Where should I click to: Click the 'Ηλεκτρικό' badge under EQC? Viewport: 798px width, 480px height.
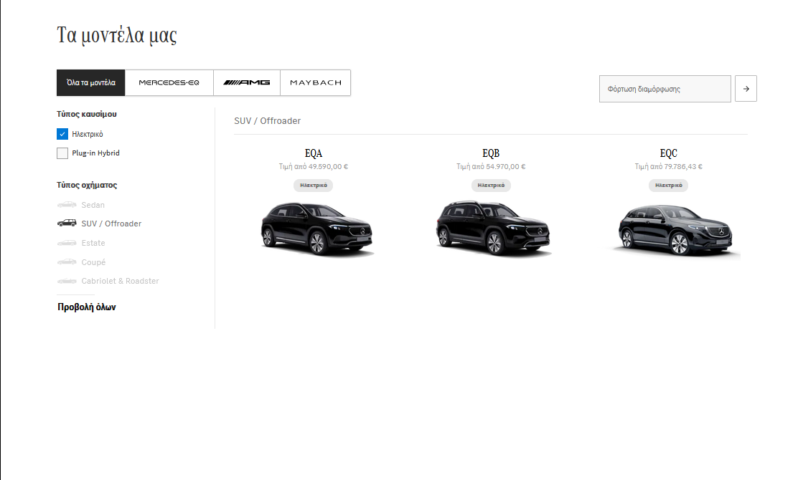(669, 186)
